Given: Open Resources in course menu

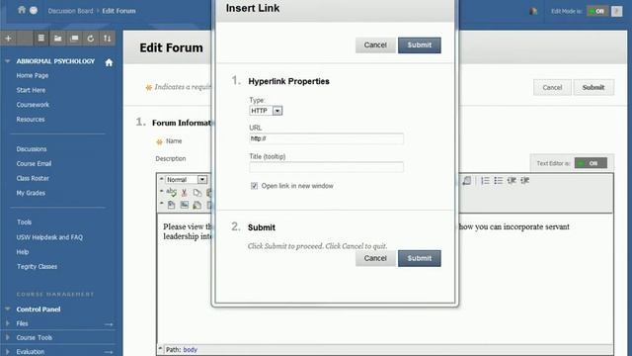Looking at the screenshot, I should click(x=31, y=120).
